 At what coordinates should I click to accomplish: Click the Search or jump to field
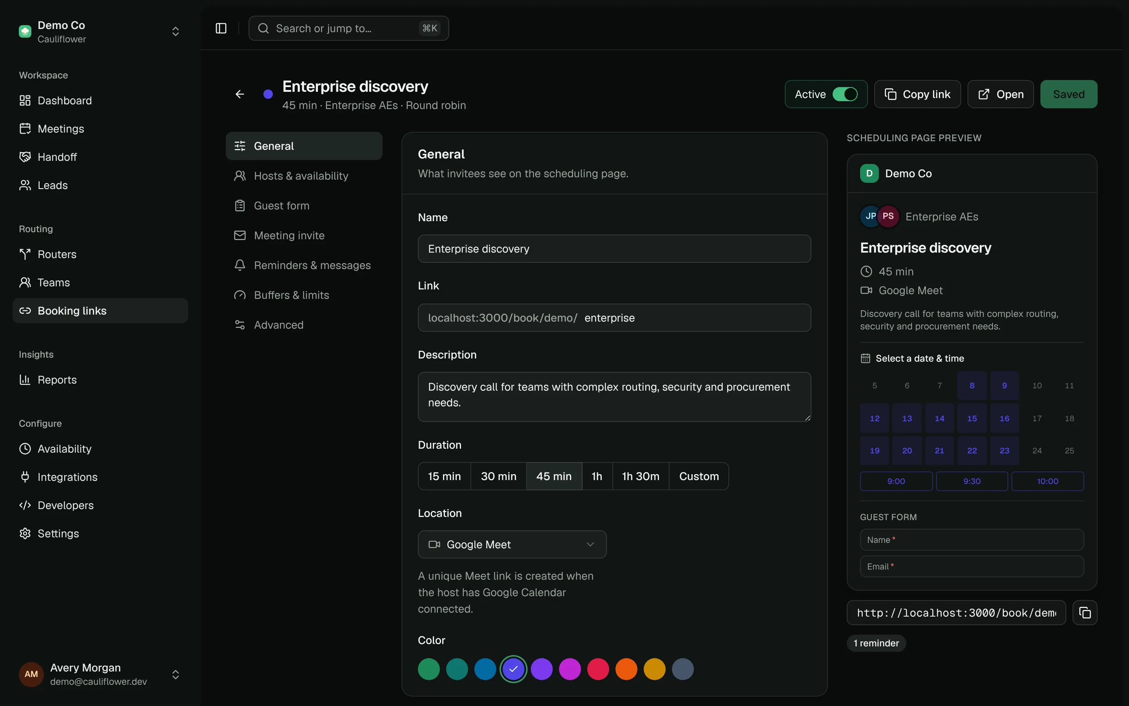tap(349, 29)
